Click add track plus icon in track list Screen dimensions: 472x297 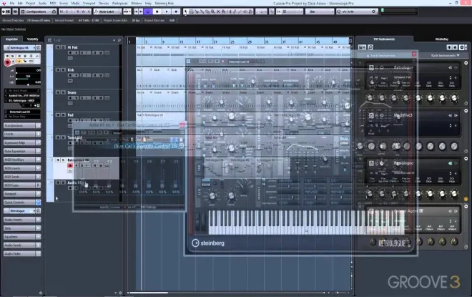[x=114, y=40]
